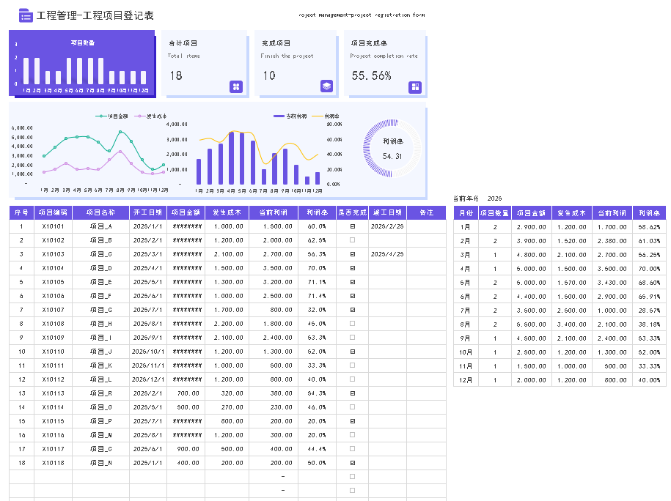Image resolution: width=671 pixels, height=501 pixels.
Task: Select the 竣工日期 column header
Action: click(388, 212)
